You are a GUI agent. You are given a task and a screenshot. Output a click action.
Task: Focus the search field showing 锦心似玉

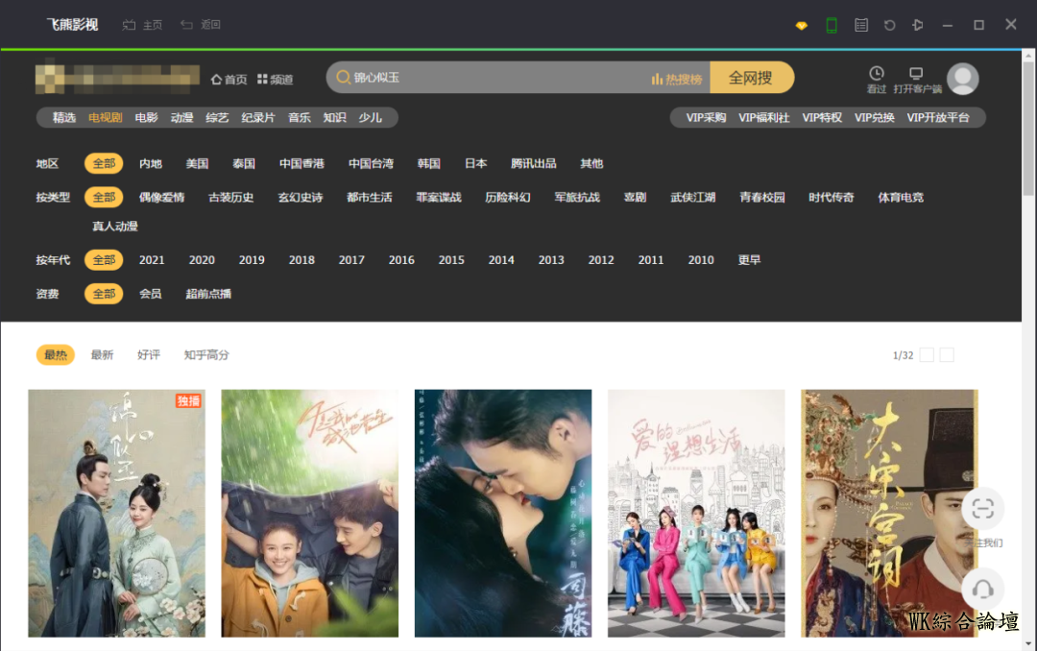tap(518, 78)
